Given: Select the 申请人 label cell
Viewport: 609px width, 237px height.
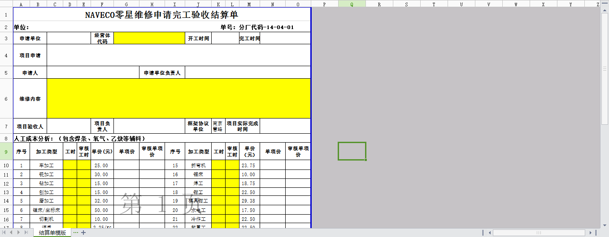Looking at the screenshot, I should click(x=30, y=72).
